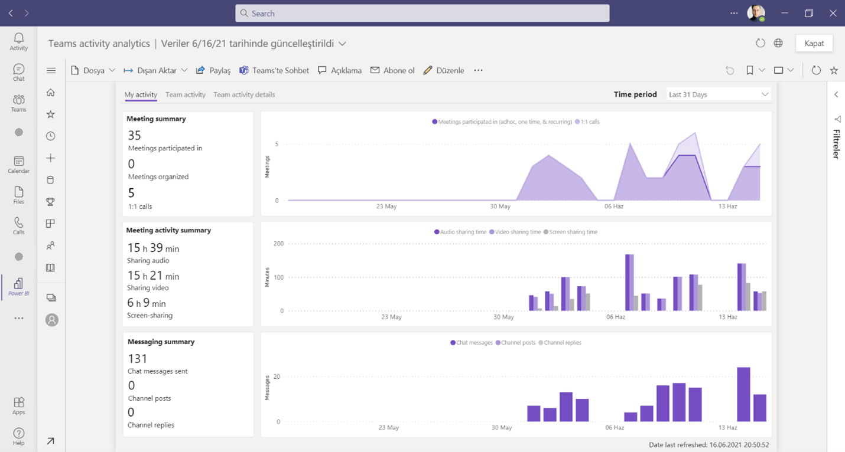
Task: Toggle Power BI hamburger navigation menu
Action: tap(51, 70)
